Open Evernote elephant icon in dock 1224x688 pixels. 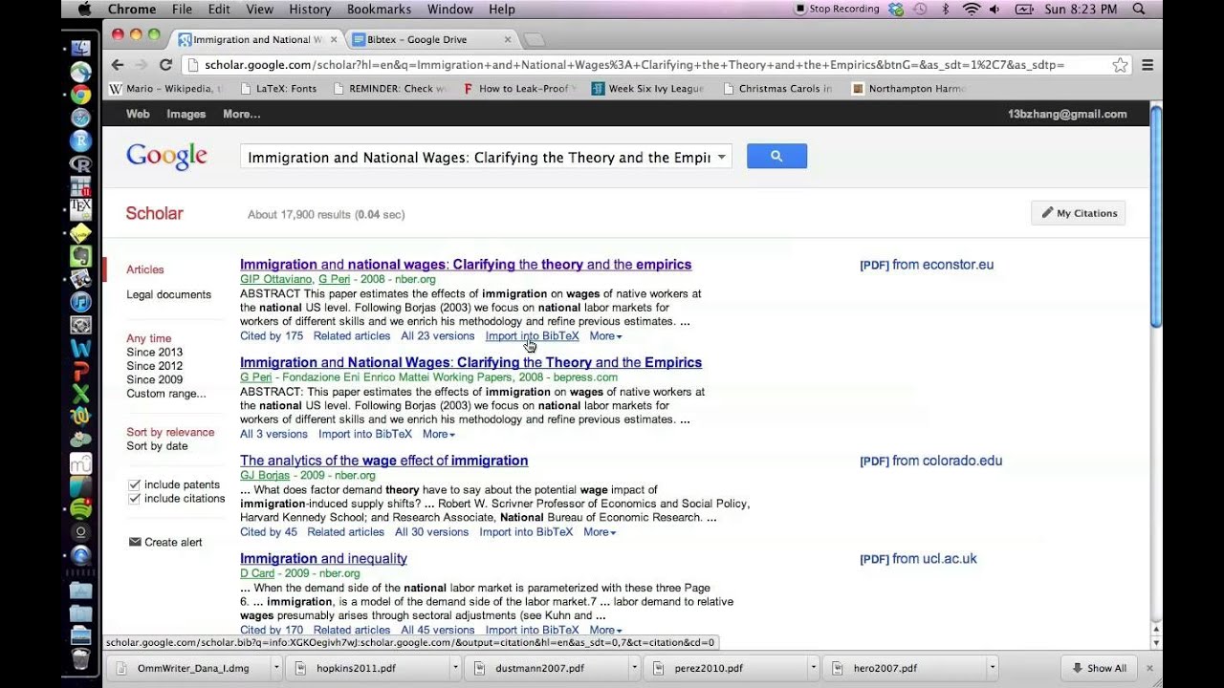[80, 256]
